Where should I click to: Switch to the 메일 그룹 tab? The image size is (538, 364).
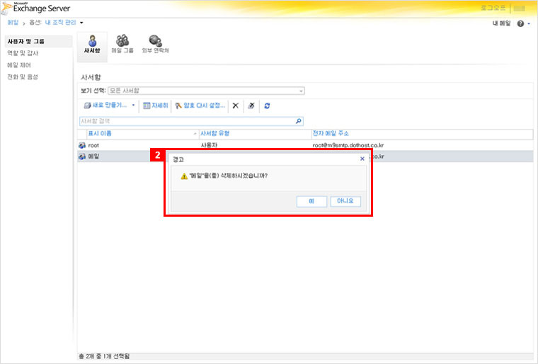pyautogui.click(x=122, y=42)
